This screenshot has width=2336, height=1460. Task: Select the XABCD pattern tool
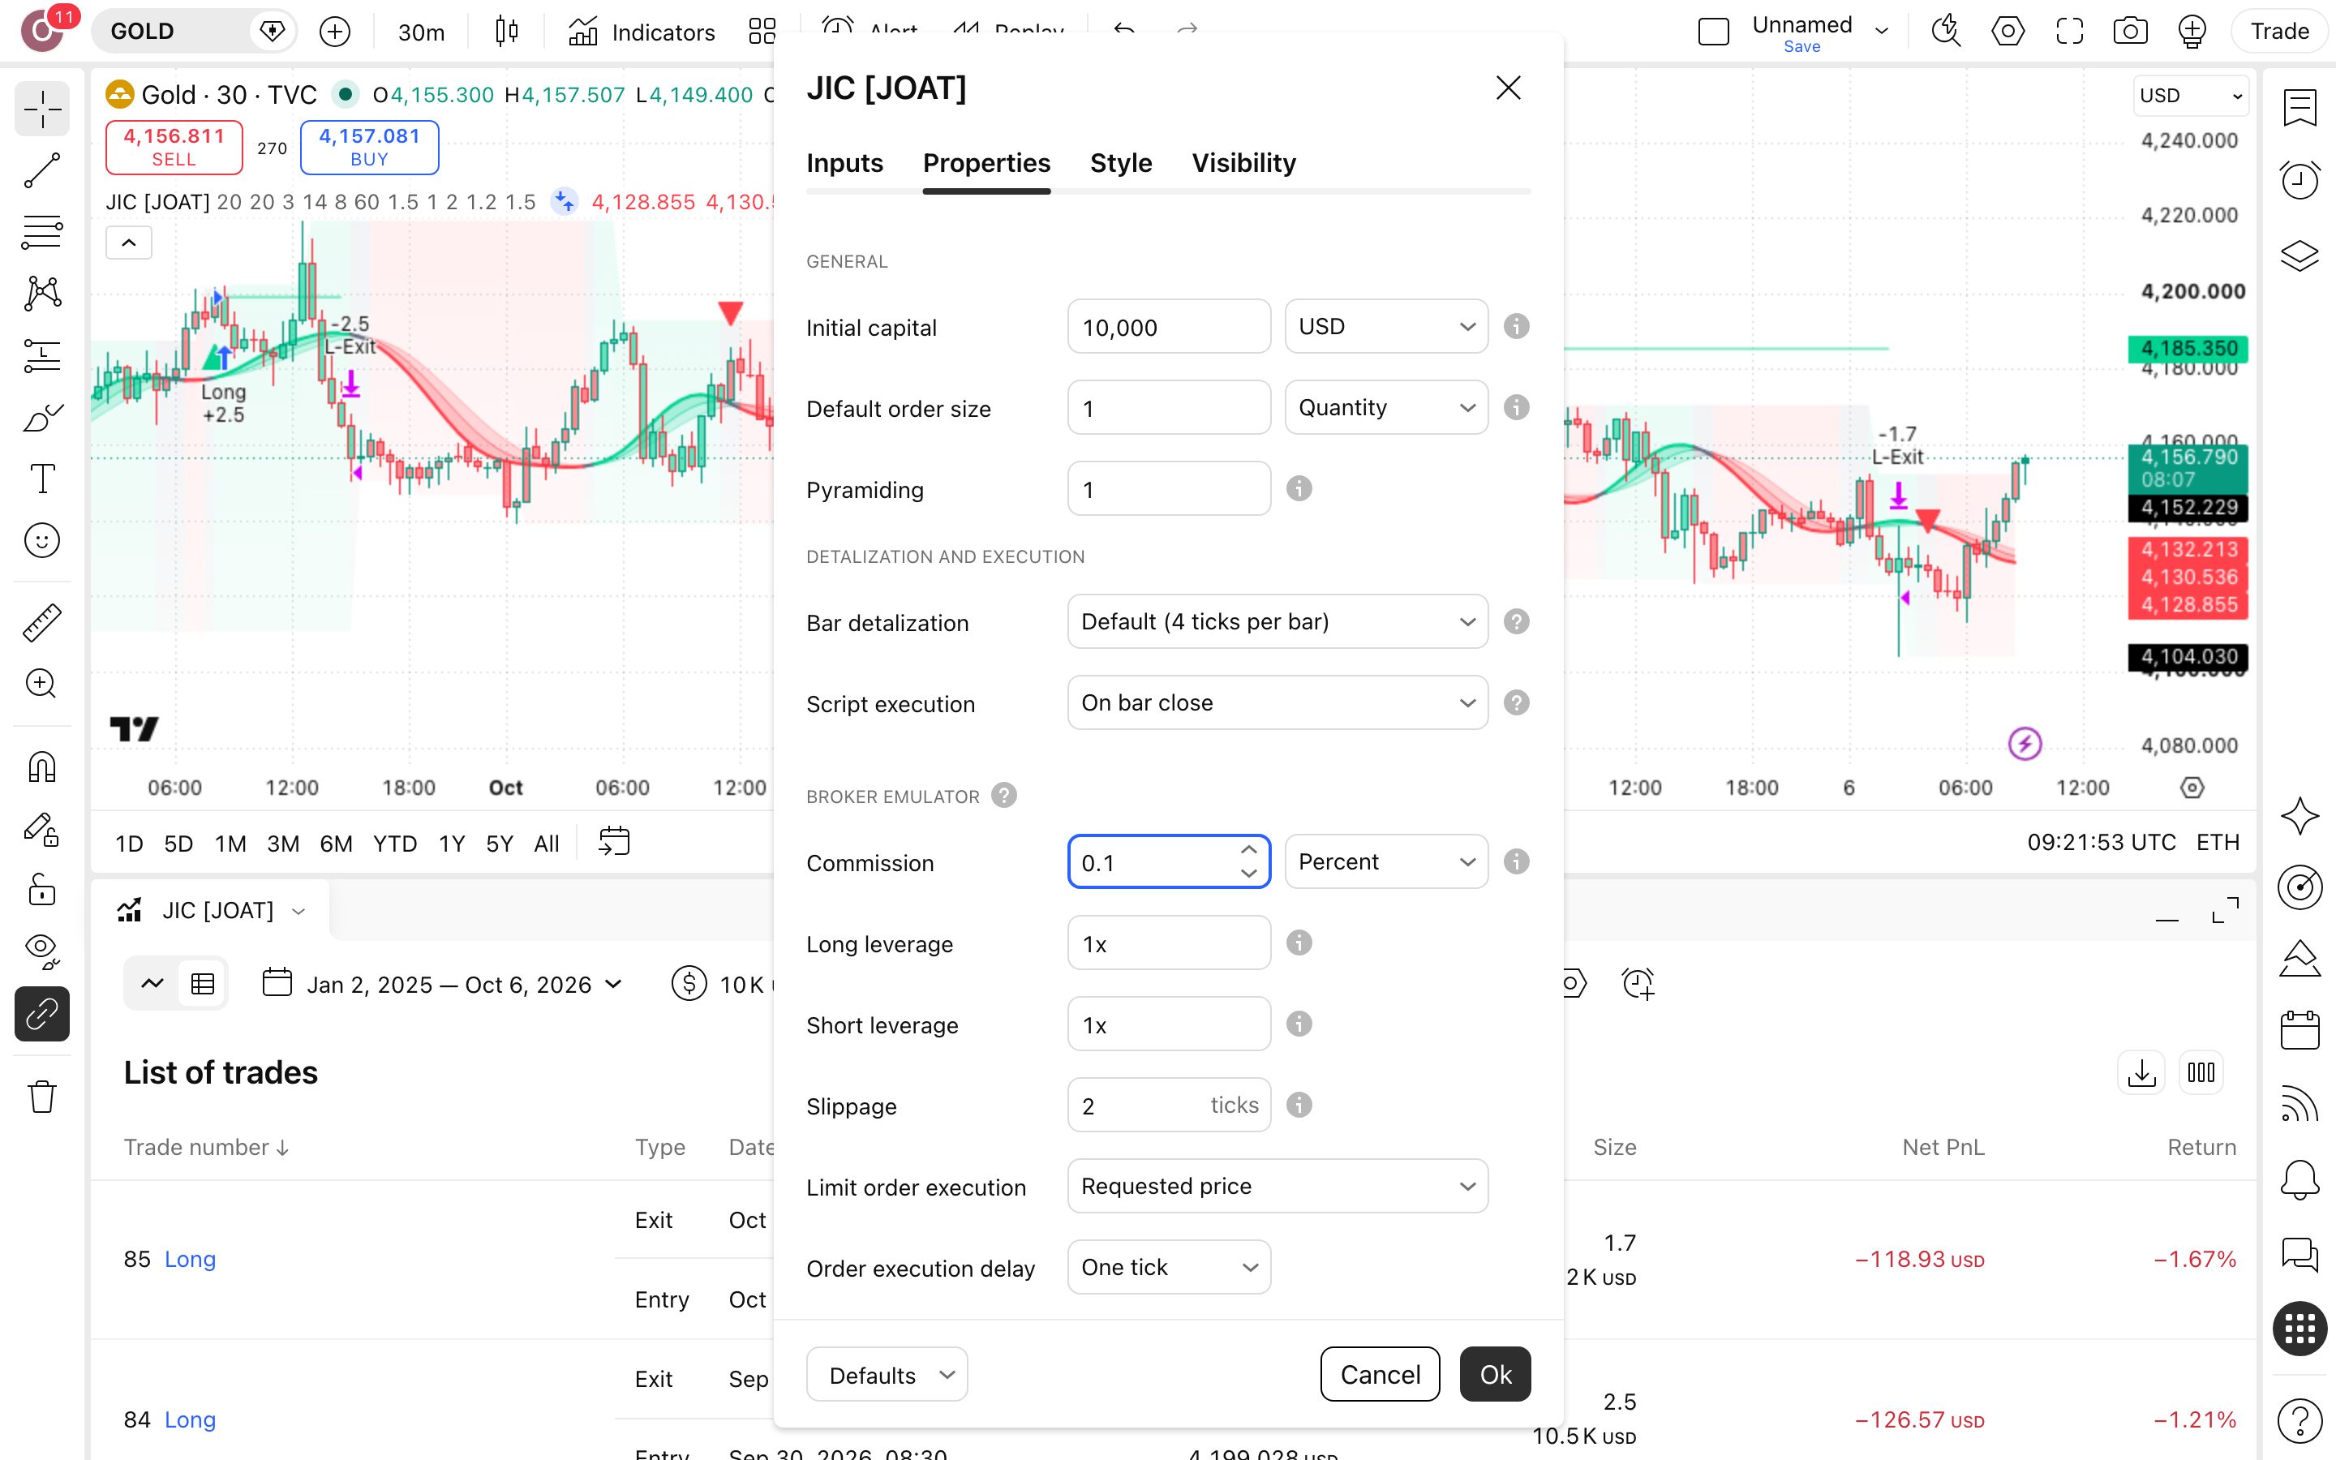41,294
